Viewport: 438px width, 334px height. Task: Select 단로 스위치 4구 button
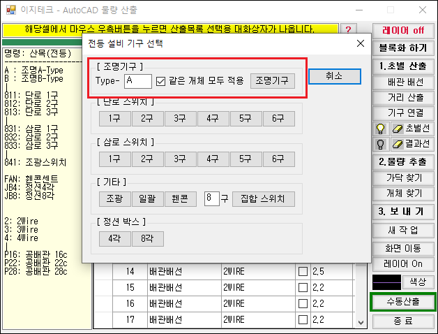213,118
